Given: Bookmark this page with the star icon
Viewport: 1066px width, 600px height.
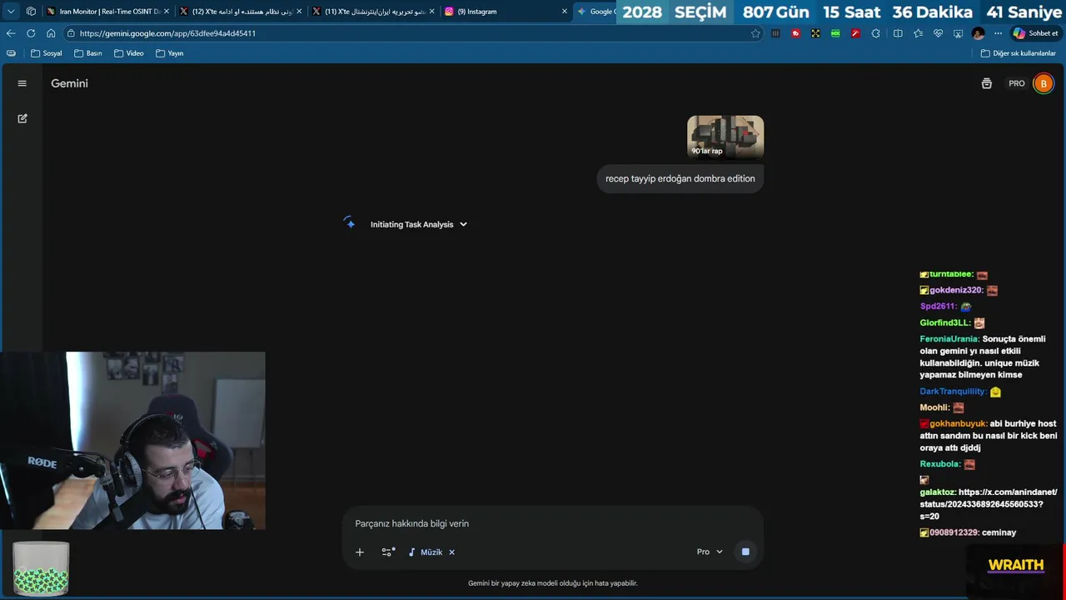Looking at the screenshot, I should click(x=755, y=33).
